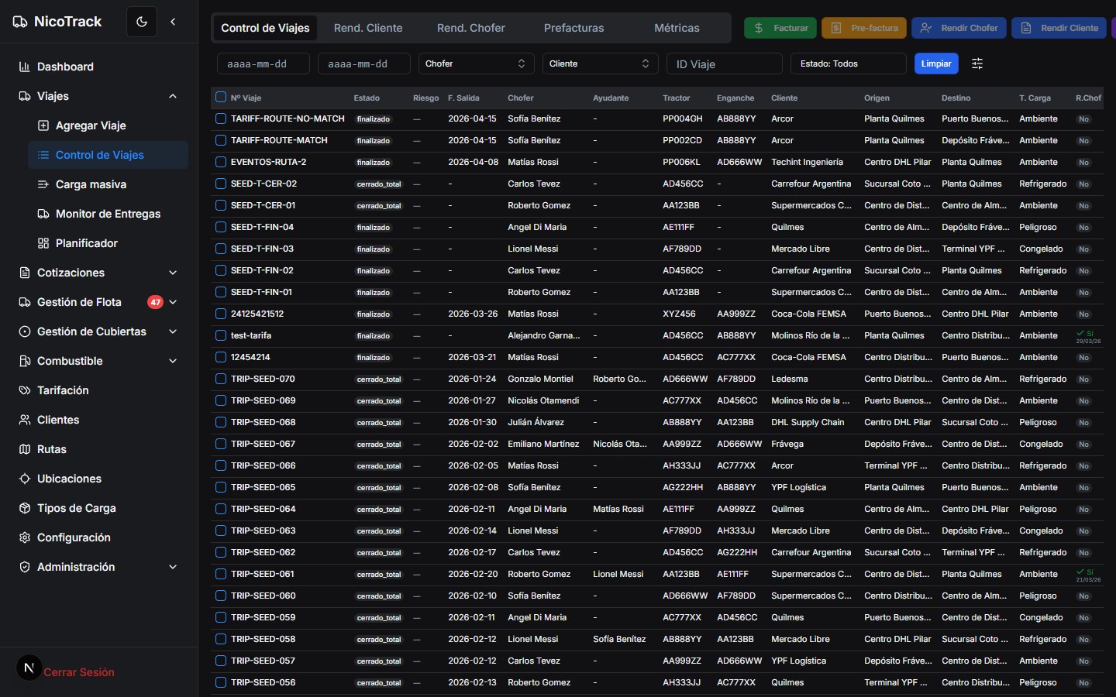Screen dimensions: 1116x697
Task: Open Agregar Viaje page
Action: click(x=108, y=125)
